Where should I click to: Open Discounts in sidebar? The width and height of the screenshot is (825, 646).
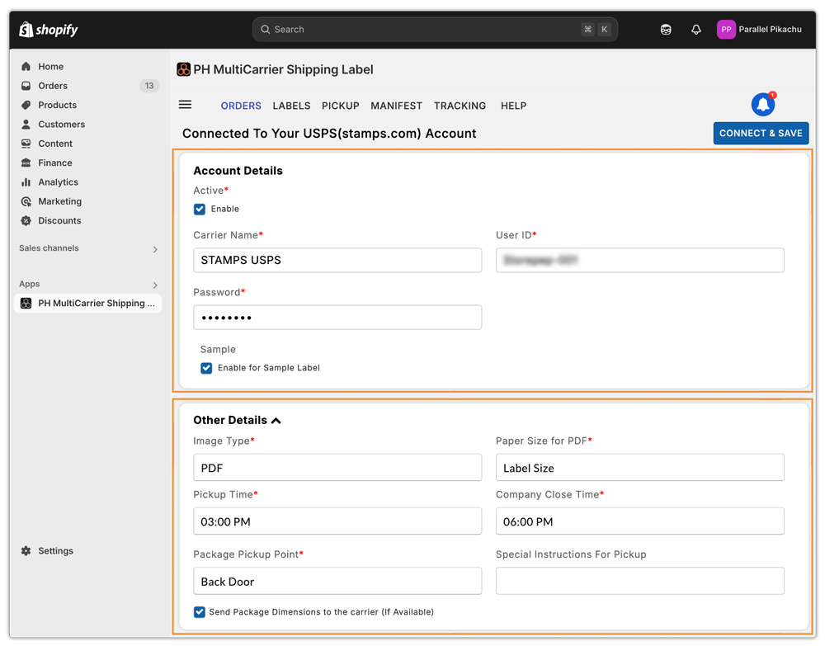[x=59, y=220]
